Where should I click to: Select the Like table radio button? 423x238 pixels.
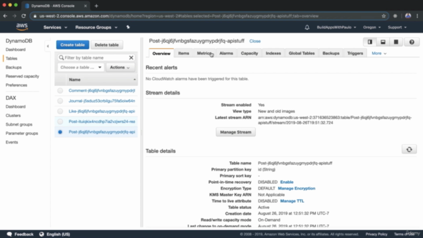(60, 111)
